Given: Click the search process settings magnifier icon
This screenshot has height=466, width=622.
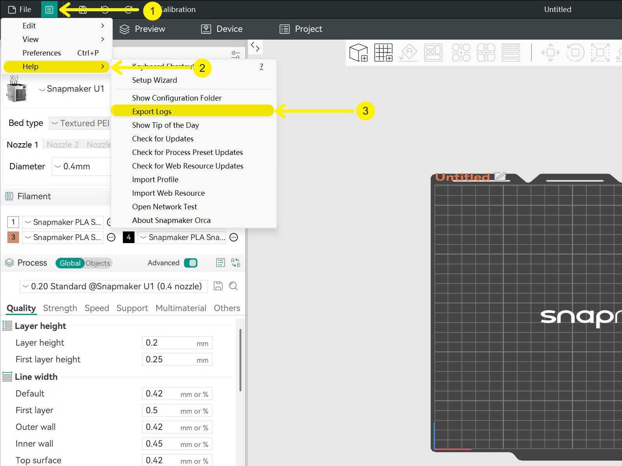Looking at the screenshot, I should click(x=233, y=286).
